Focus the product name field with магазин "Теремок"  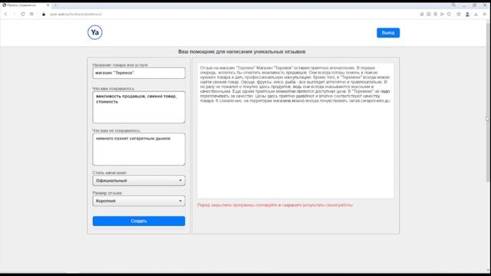139,73
